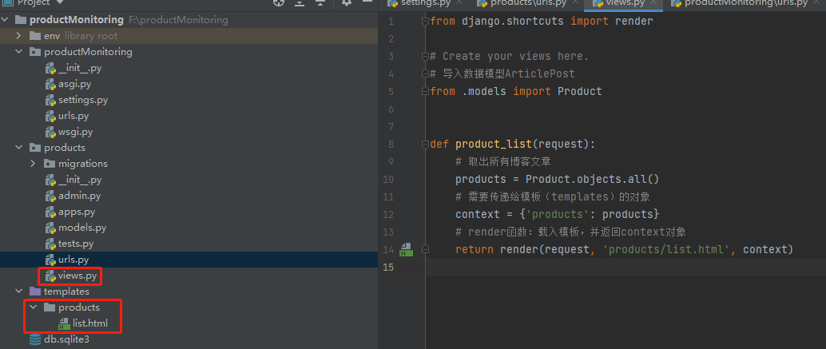Click the 'context' variable on line 12
826x349 pixels.
pyautogui.click(x=478, y=214)
